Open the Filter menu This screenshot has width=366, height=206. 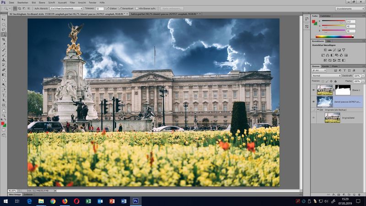point(72,3)
